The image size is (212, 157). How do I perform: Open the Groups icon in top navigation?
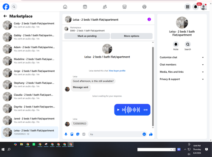144,7
